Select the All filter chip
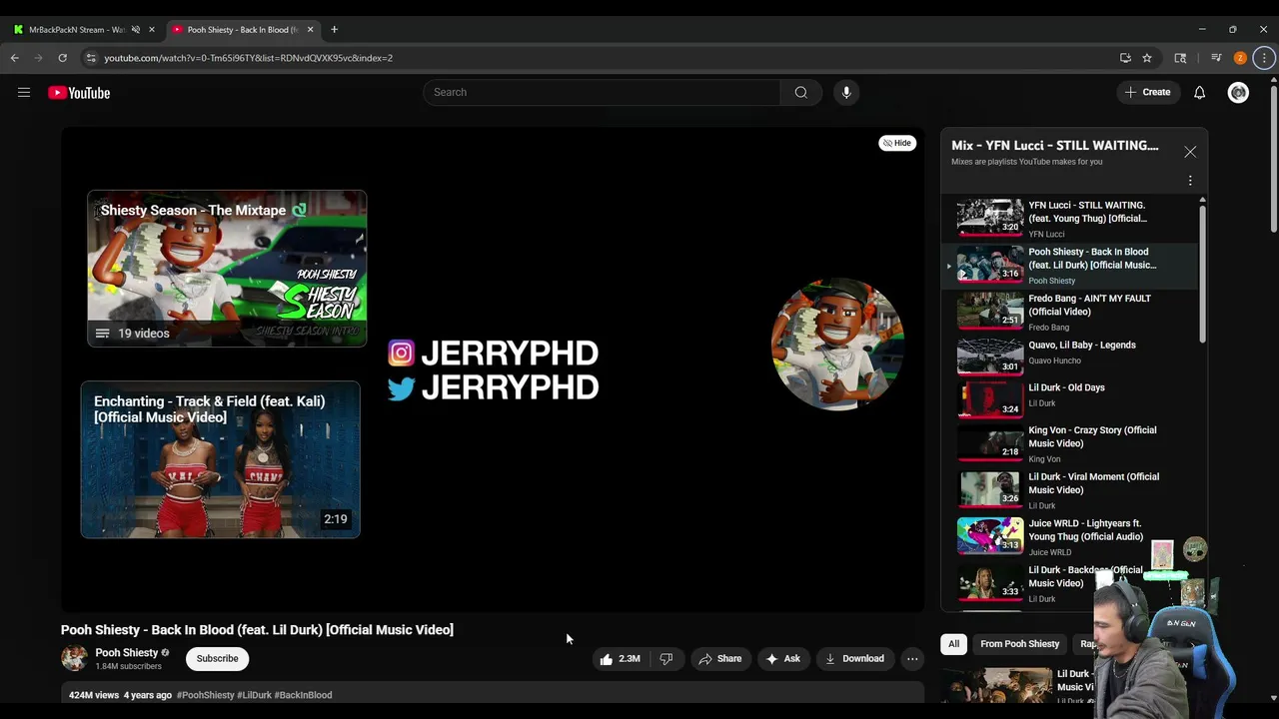The height and width of the screenshot is (719, 1279). 953,644
